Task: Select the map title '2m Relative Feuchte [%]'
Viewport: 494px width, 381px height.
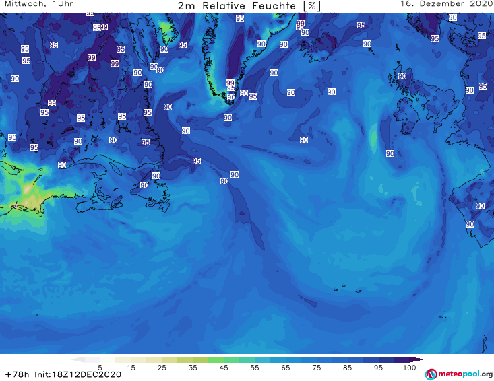Action: point(249,6)
